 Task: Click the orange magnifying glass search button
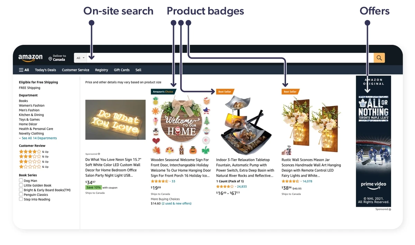coord(379,58)
